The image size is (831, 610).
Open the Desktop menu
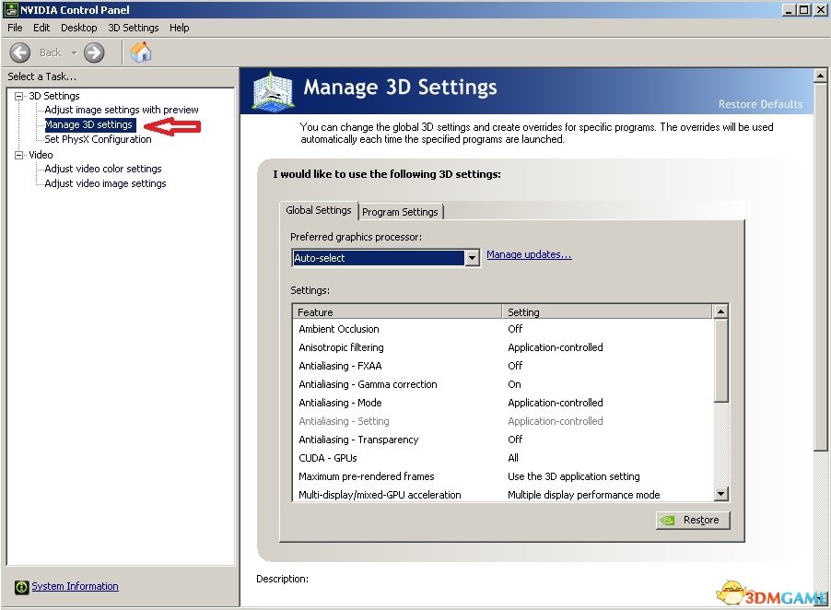79,28
